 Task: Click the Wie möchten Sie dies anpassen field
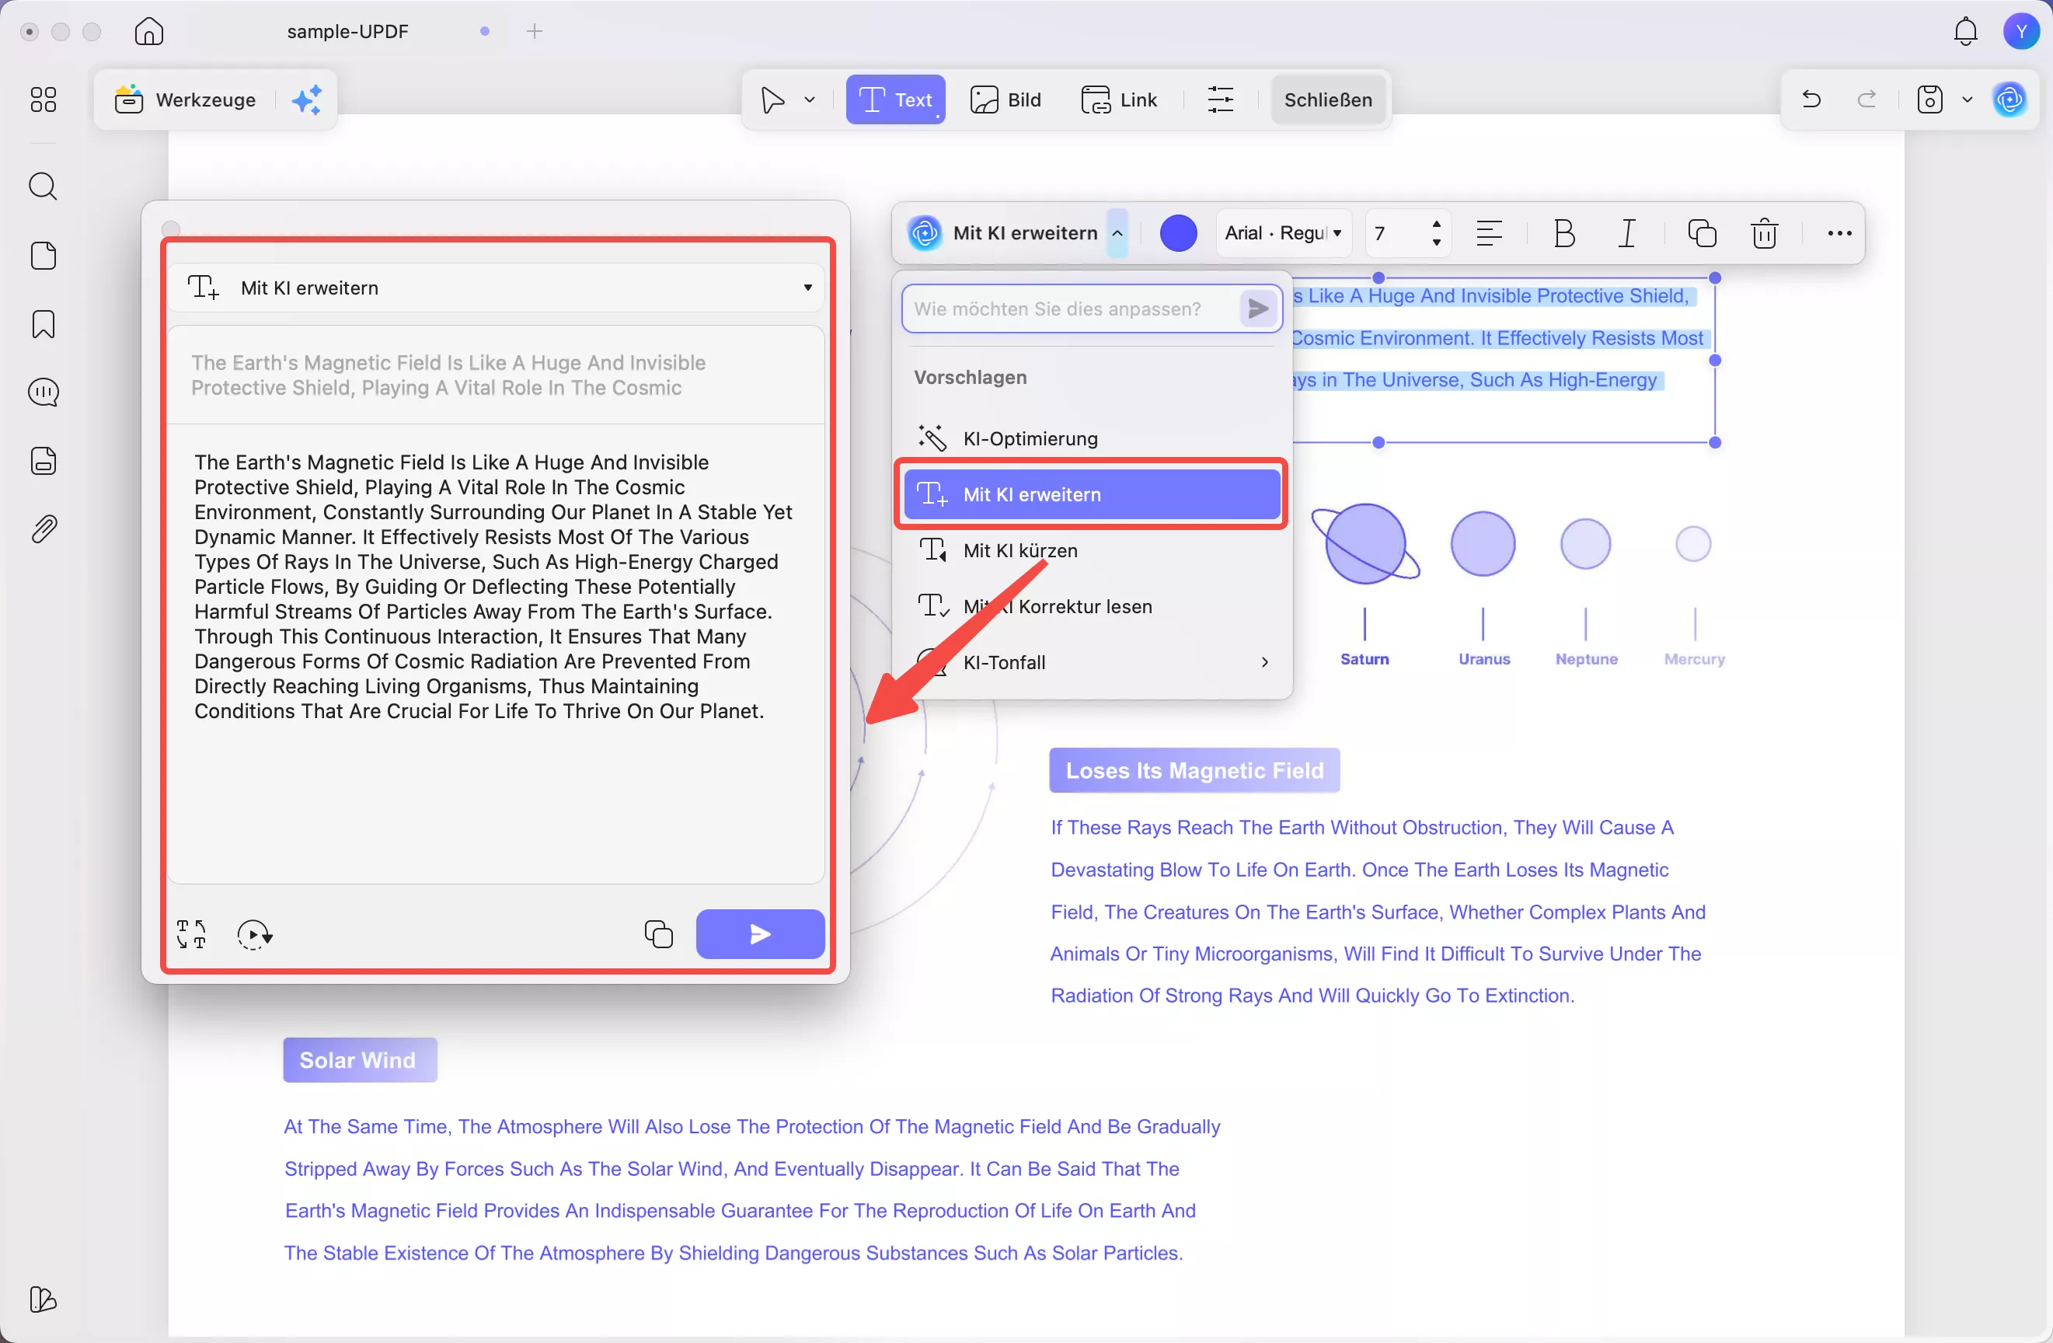coord(1070,309)
